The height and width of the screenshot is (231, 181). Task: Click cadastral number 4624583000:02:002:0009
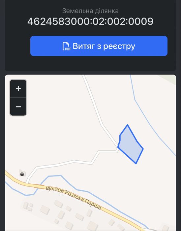point(90,21)
